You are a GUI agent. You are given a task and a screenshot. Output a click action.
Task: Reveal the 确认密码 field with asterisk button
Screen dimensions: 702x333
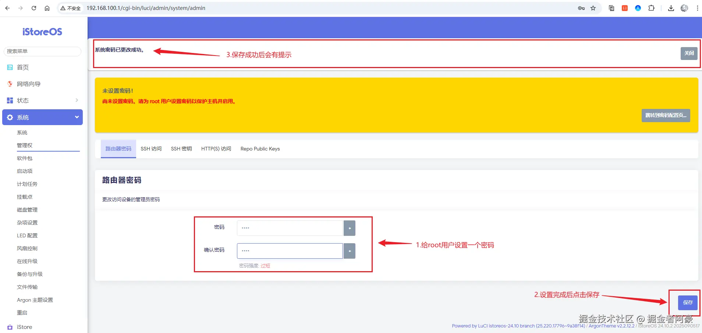(x=350, y=251)
